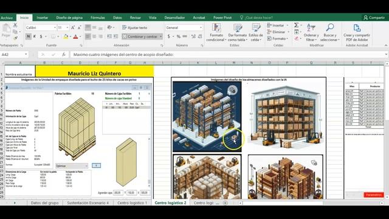Expand the formula bar chevron

tap(387, 54)
